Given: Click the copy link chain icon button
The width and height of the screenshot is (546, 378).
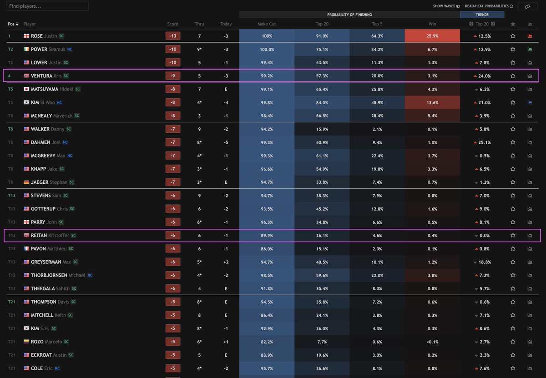Looking at the screenshot, I should pyautogui.click(x=527, y=6).
